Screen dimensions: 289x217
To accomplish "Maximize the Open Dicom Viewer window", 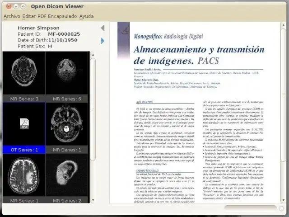I will [23, 6].
